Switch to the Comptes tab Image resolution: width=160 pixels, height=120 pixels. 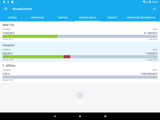click(x=62, y=17)
